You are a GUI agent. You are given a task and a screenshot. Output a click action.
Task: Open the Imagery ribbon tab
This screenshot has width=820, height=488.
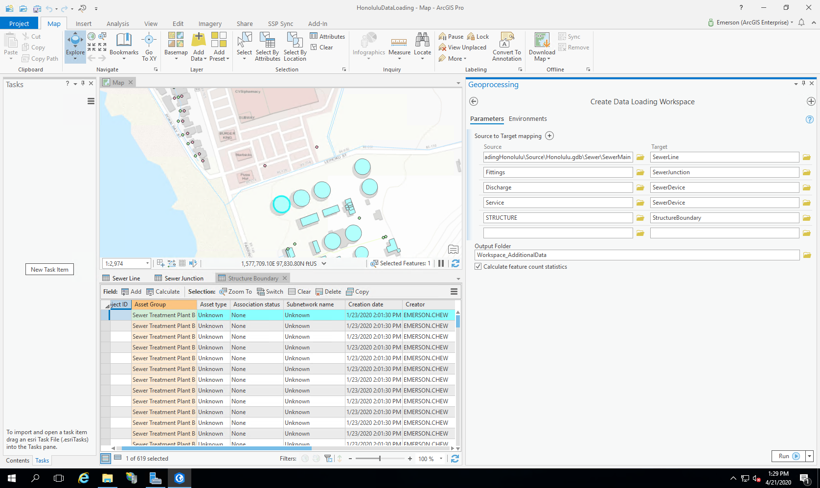click(x=210, y=23)
